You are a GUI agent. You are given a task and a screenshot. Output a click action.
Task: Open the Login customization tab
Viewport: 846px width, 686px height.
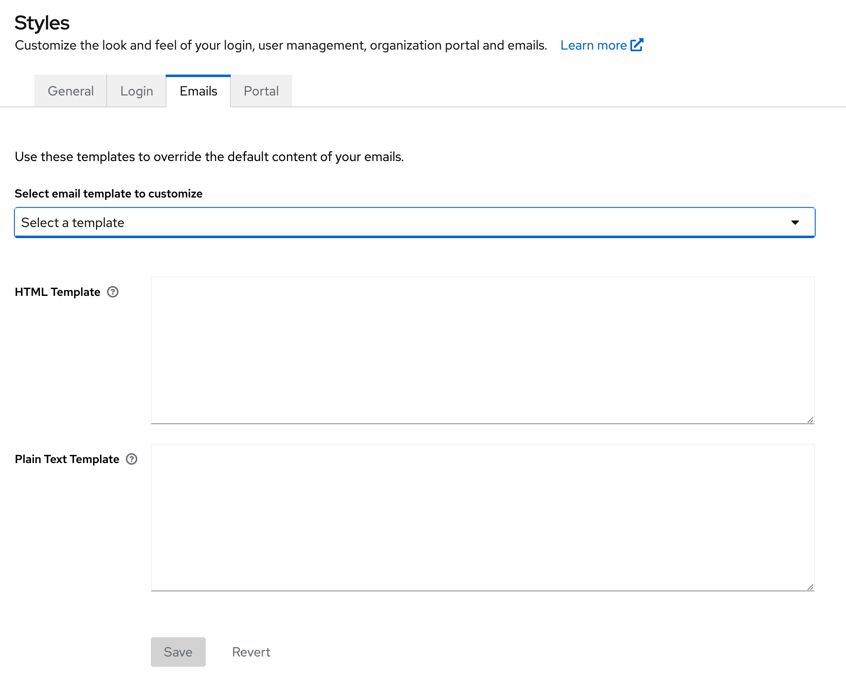(x=136, y=91)
